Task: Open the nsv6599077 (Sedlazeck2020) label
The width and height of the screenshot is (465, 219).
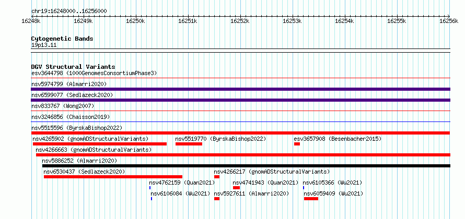Action: point(72,95)
